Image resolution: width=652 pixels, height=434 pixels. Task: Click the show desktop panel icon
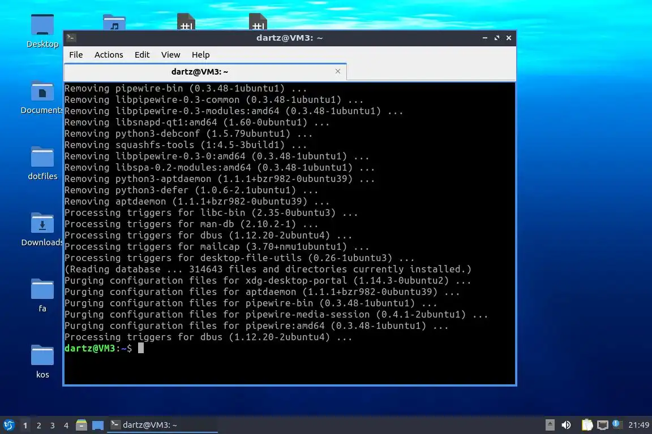(98, 425)
